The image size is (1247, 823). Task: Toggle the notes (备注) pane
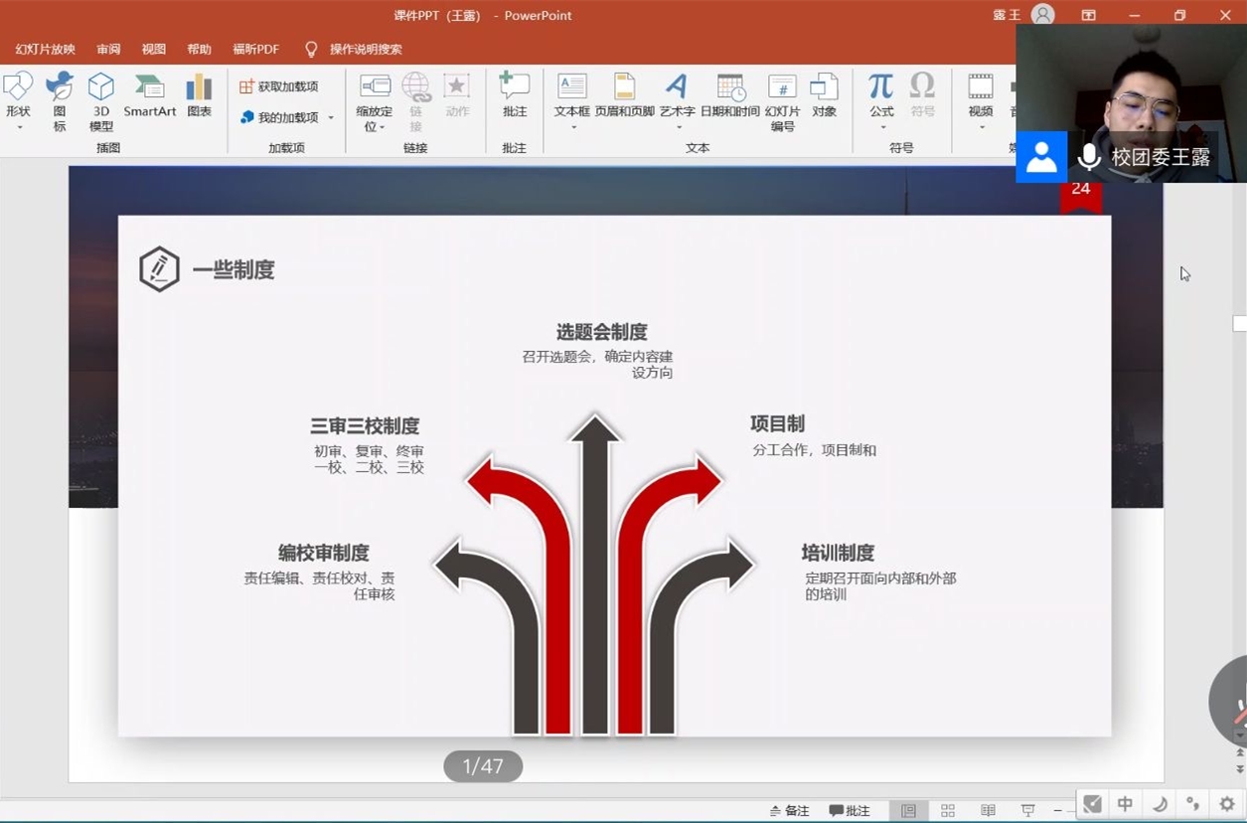[x=790, y=811]
